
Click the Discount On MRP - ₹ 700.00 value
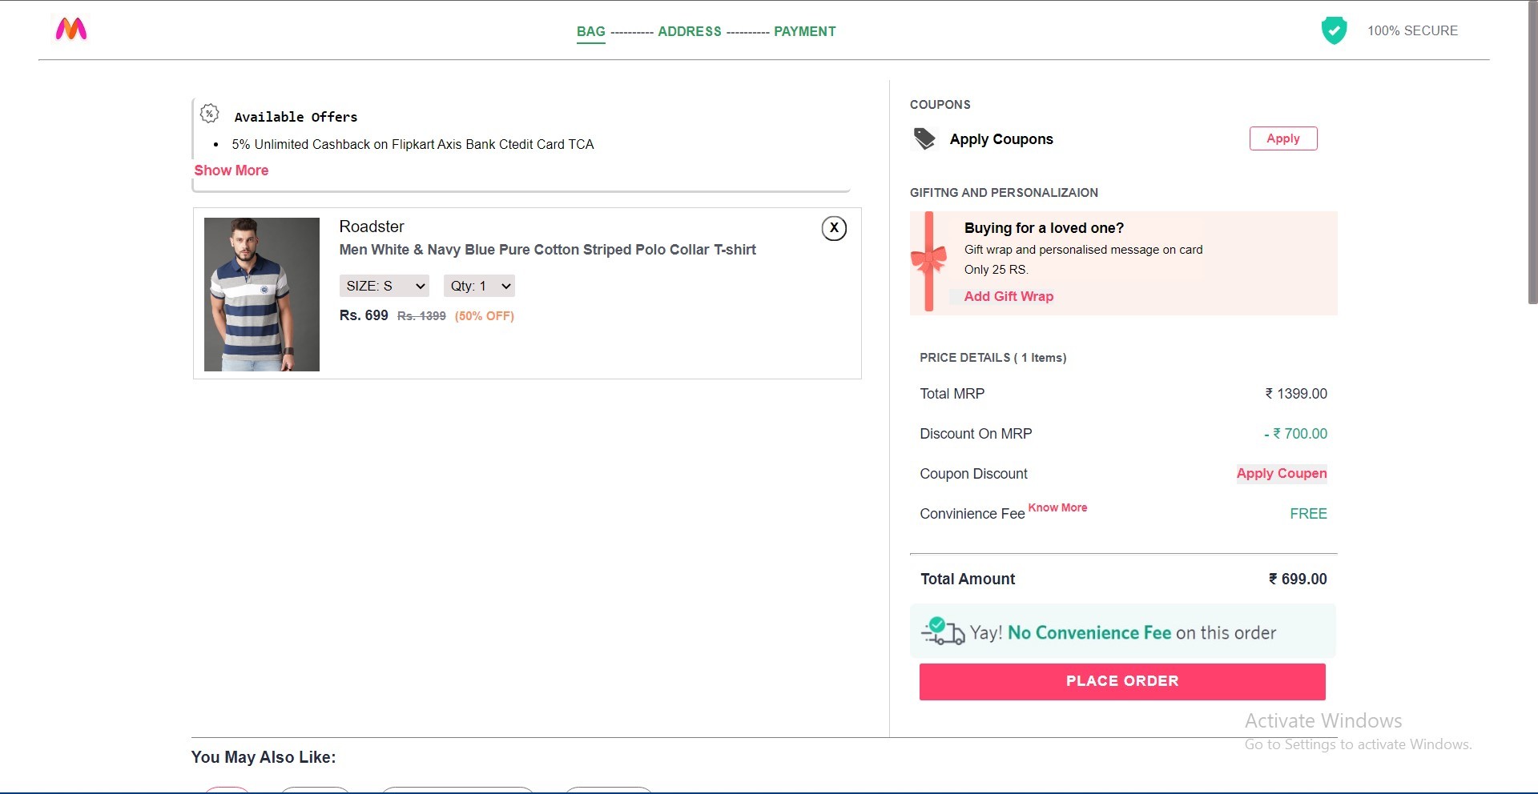pos(1295,434)
